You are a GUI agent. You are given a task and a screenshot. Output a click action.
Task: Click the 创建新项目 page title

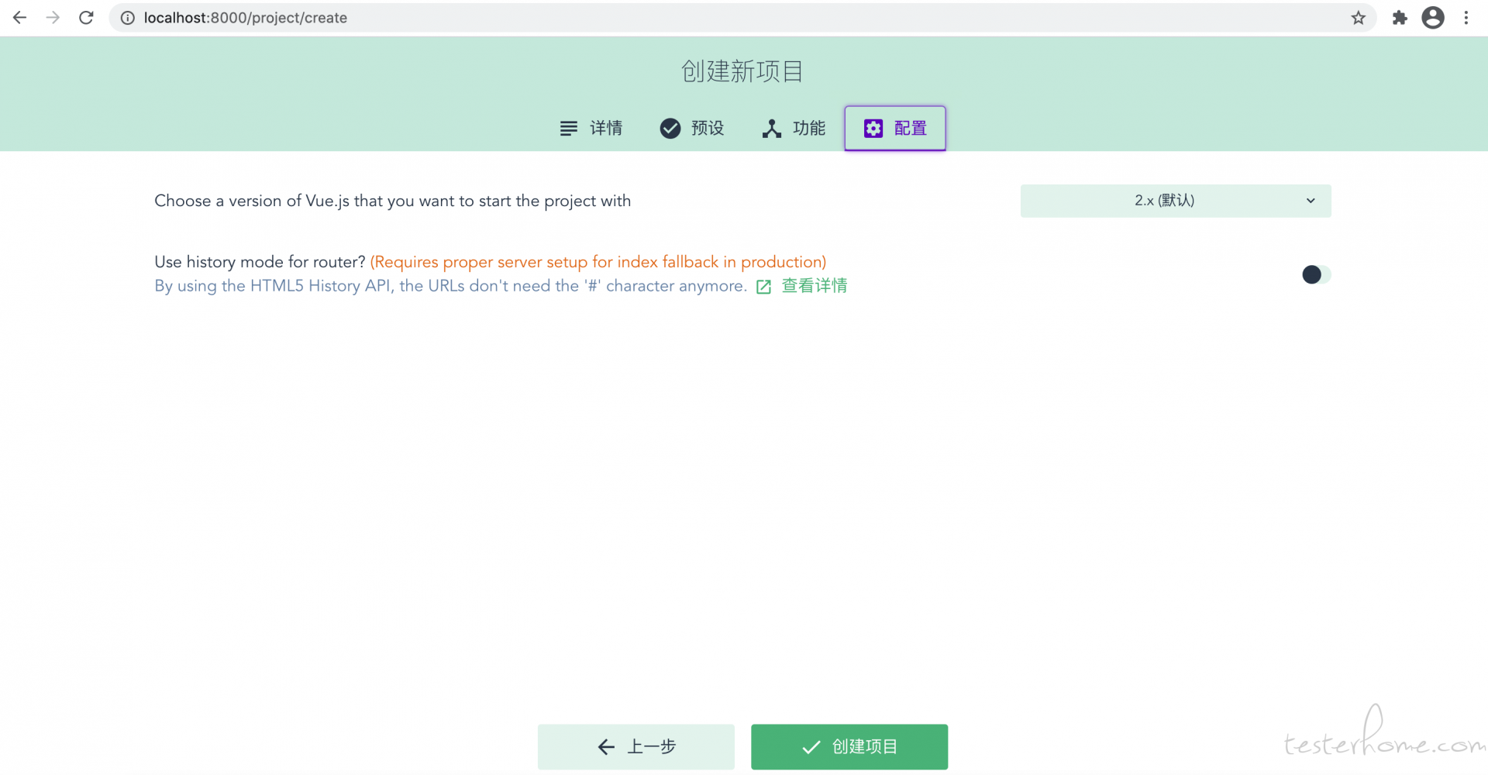pyautogui.click(x=742, y=71)
